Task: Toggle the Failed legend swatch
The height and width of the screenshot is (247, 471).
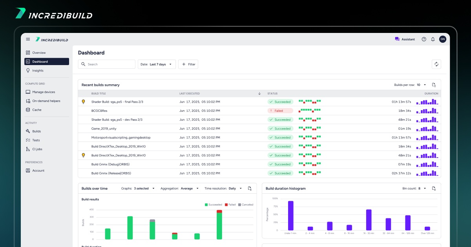Action: pyautogui.click(x=226, y=205)
